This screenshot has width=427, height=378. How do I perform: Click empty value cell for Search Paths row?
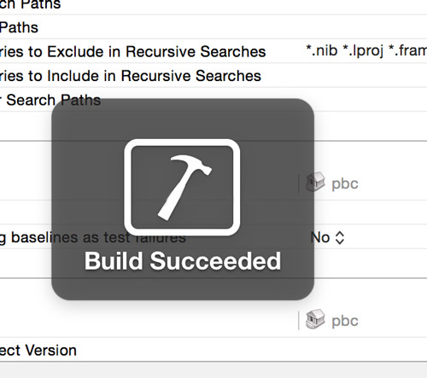click(x=366, y=100)
